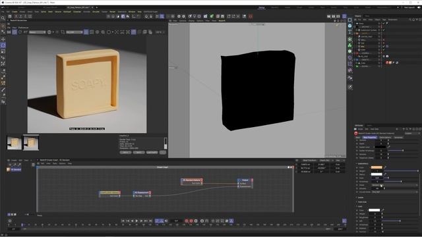Go to end of timeline

(x=150, y=221)
